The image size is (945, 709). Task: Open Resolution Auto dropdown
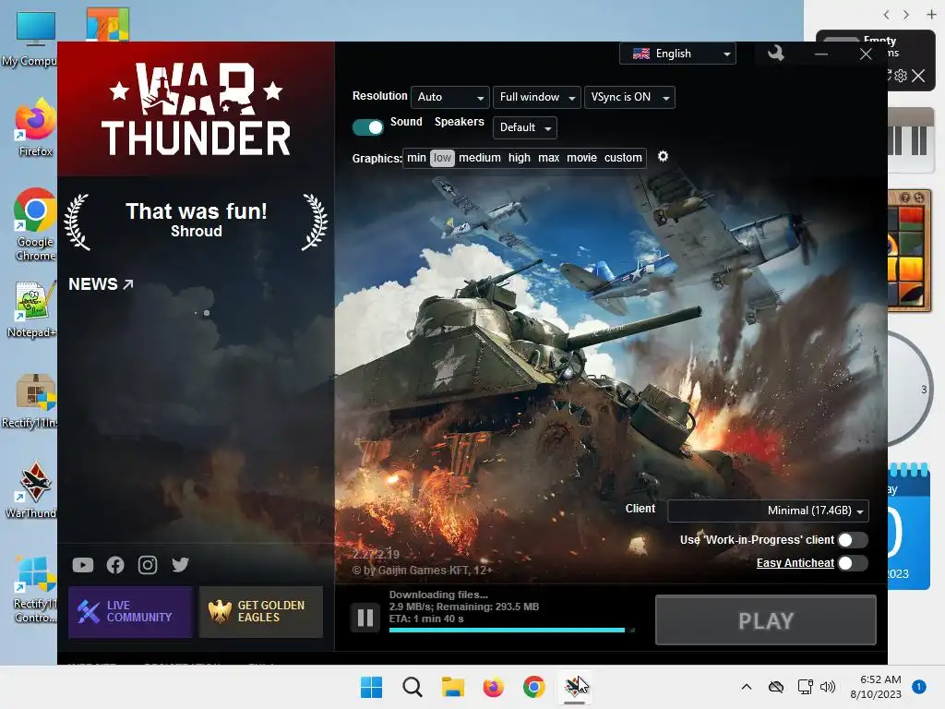pos(450,97)
